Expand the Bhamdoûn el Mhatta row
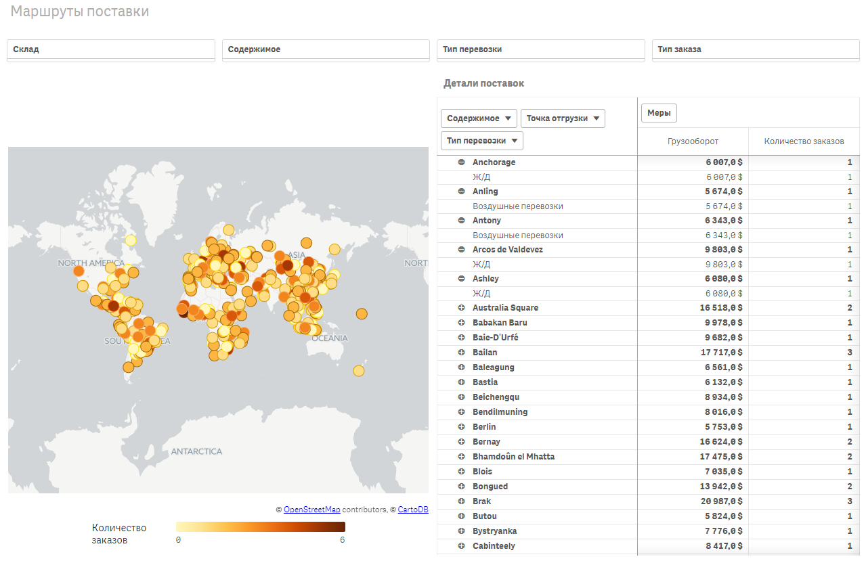Image resolution: width=866 pixels, height=561 pixels. click(x=462, y=457)
